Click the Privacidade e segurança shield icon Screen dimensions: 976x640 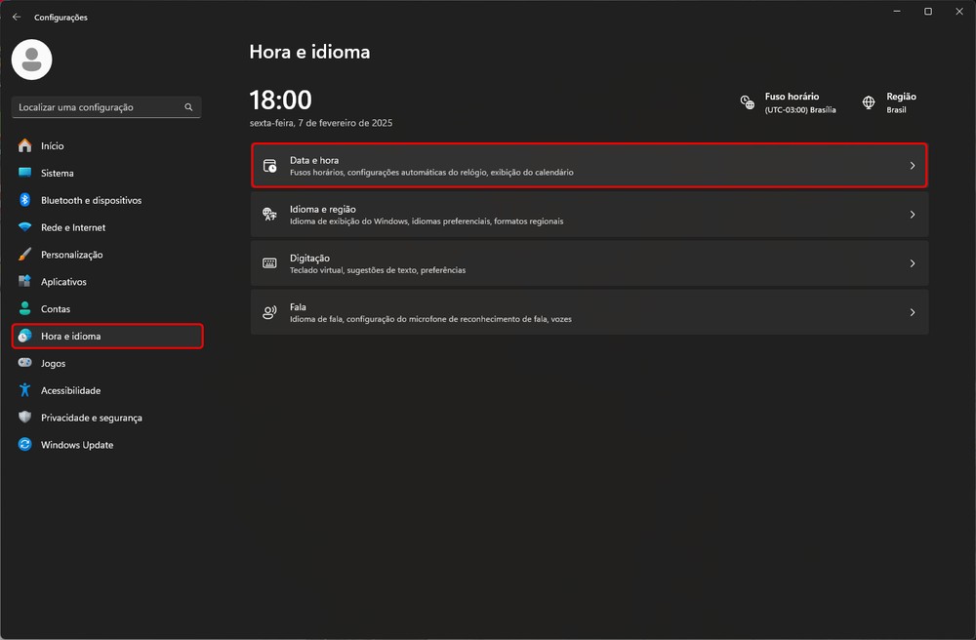tap(25, 418)
